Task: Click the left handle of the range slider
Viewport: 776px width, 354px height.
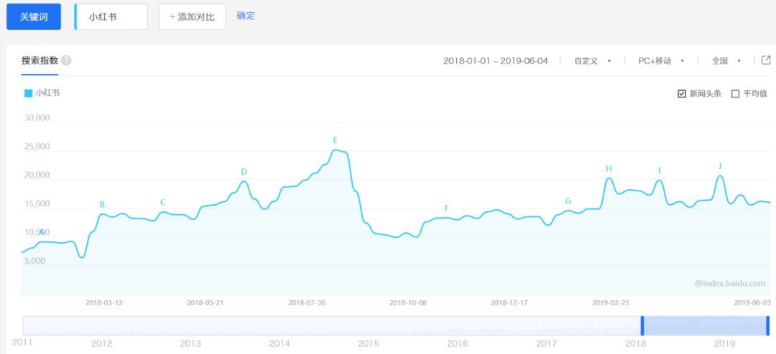Action: [x=642, y=326]
